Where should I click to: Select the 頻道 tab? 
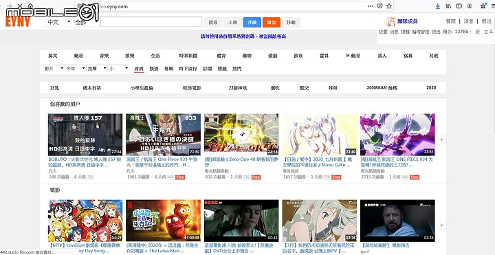[x=154, y=69]
